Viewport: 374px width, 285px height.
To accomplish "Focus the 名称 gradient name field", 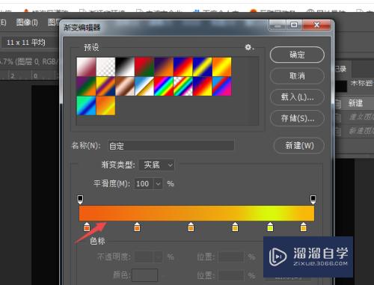I will coord(171,146).
